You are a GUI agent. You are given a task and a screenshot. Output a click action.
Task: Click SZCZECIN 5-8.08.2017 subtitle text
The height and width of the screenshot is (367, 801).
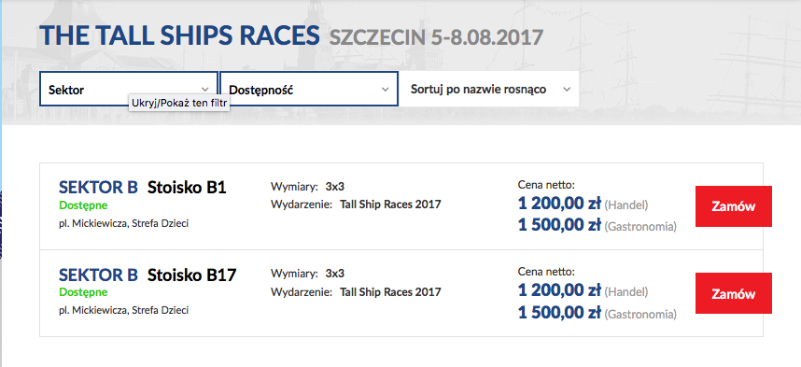pyautogui.click(x=436, y=37)
